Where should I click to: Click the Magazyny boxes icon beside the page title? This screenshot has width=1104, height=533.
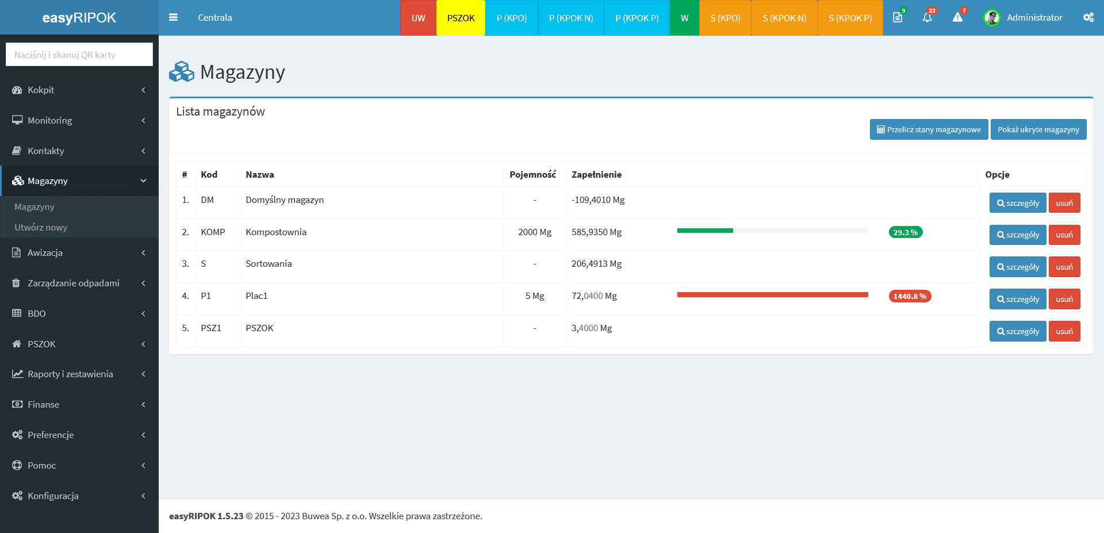tap(182, 72)
